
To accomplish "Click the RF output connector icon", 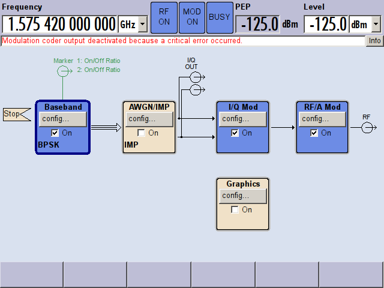I will pos(368,127).
